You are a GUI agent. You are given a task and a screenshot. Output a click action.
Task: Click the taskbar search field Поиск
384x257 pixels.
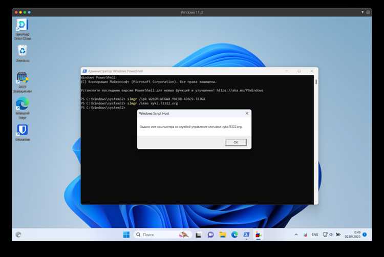point(162,234)
